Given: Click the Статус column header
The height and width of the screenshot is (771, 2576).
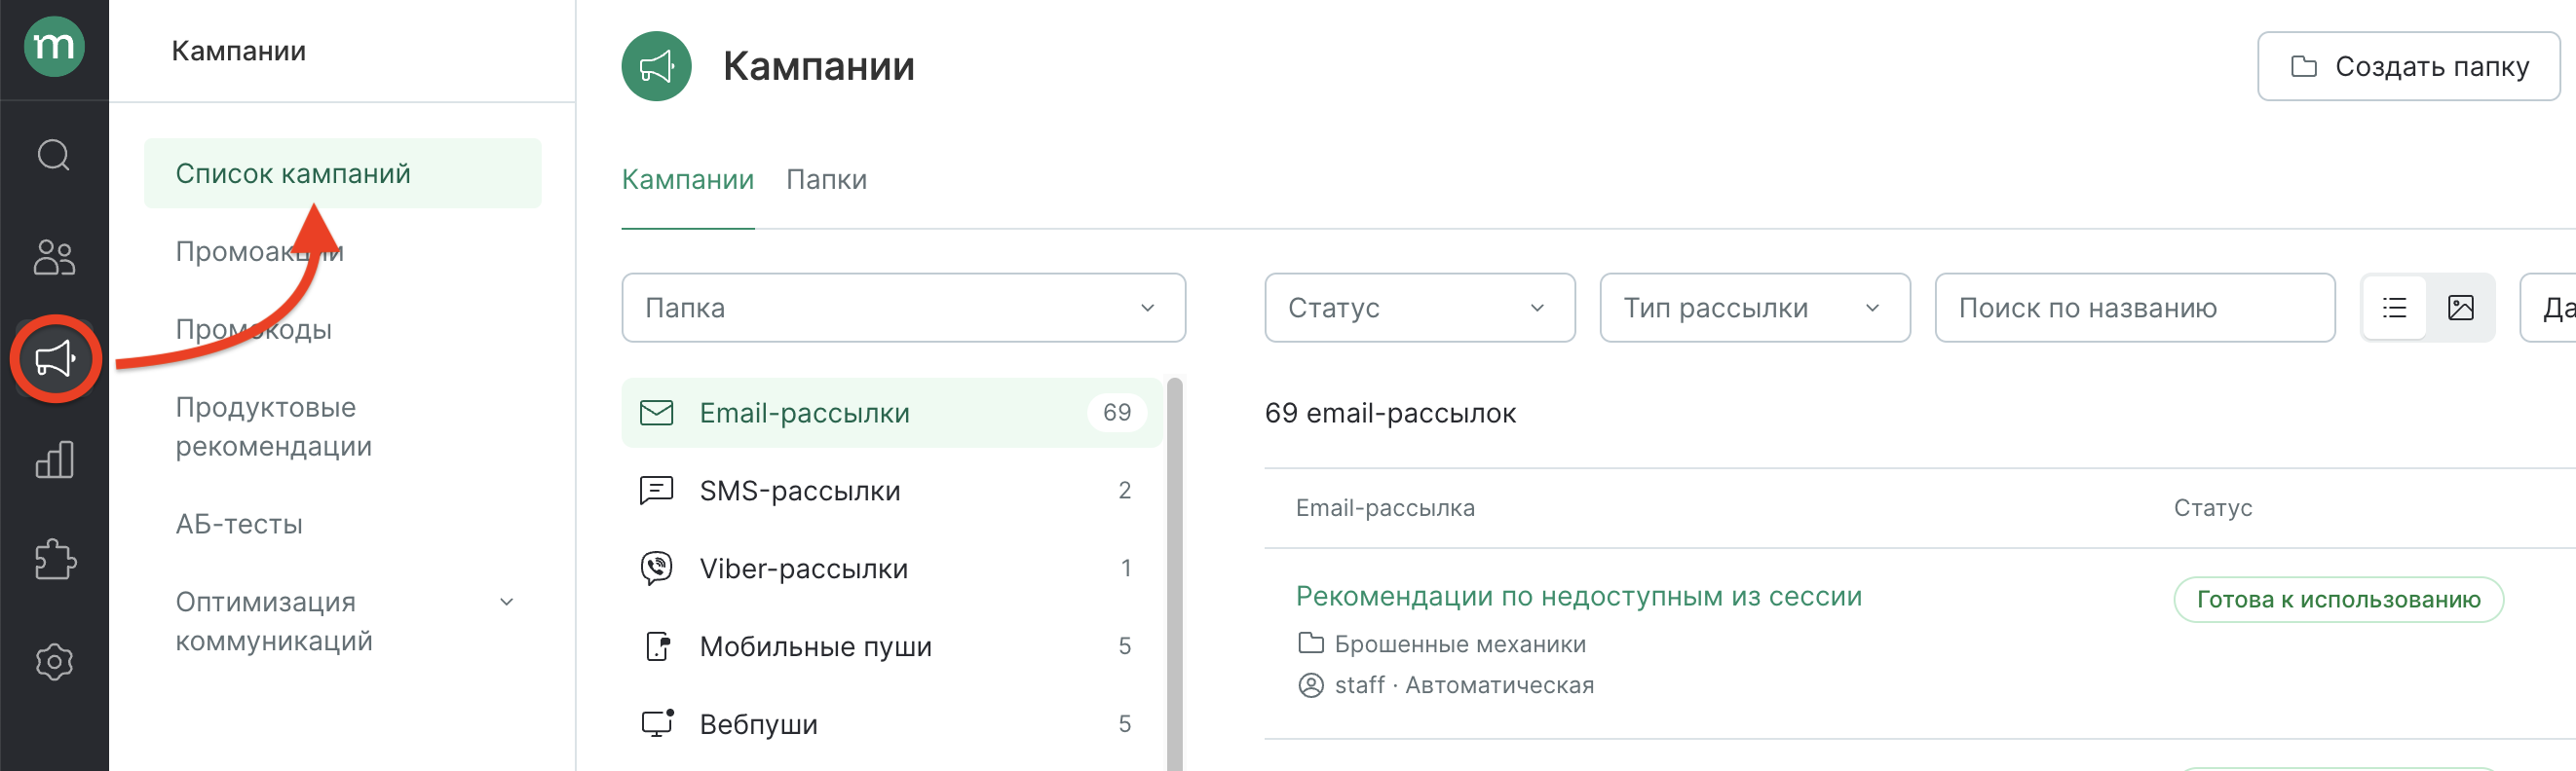Looking at the screenshot, I should point(2212,507).
